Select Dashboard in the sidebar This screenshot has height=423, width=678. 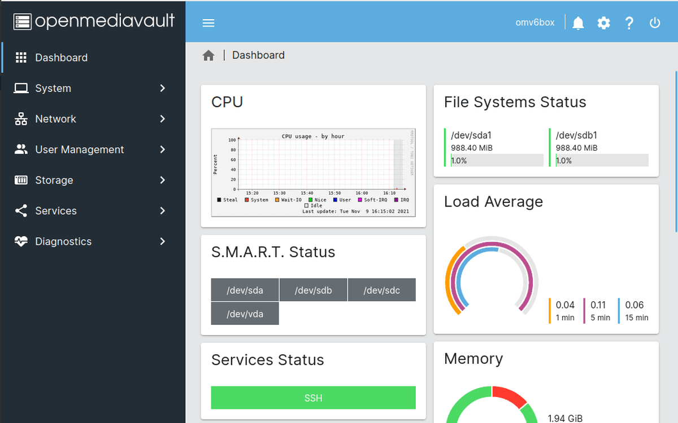pyautogui.click(x=93, y=58)
